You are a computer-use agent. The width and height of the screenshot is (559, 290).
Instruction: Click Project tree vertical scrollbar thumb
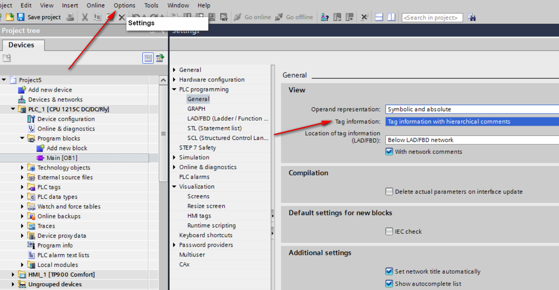tap(164, 134)
